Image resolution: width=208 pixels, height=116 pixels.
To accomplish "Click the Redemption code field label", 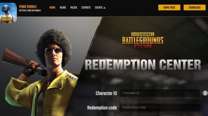I will tap(102, 108).
